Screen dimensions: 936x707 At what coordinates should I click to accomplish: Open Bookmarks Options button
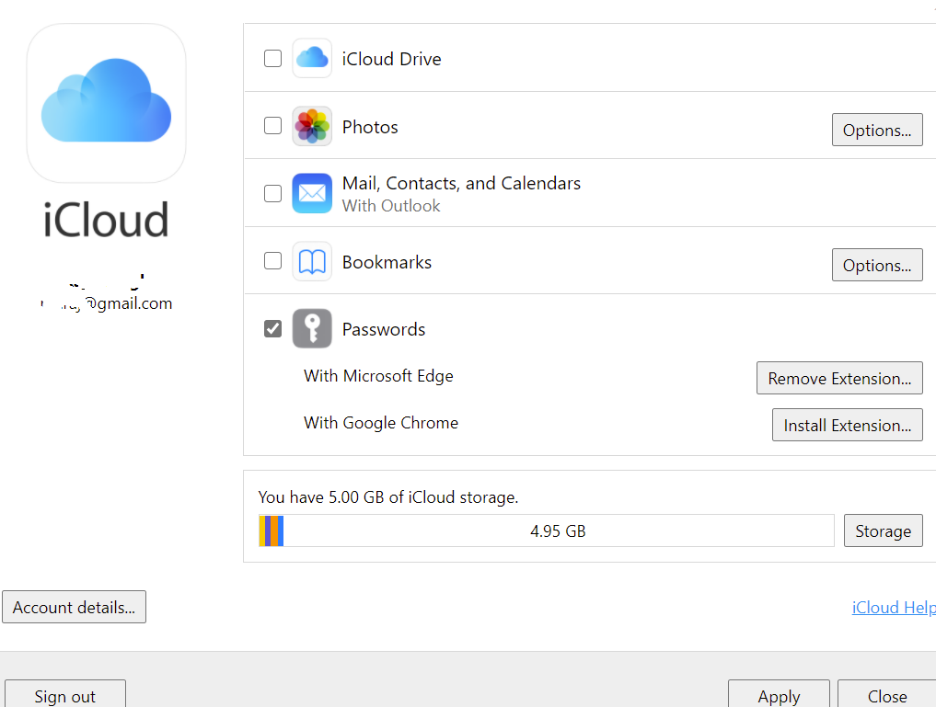(877, 266)
